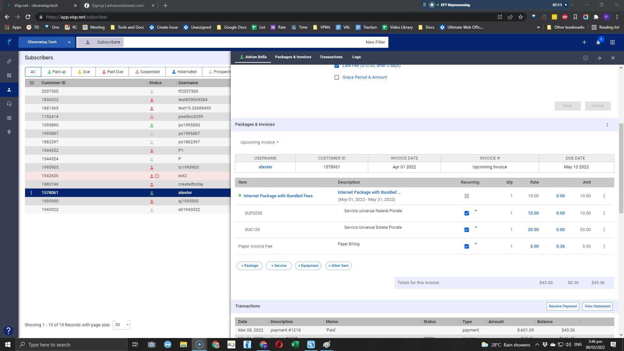Uncheck recurring for SUF0250 item
624x351 pixels.
pos(466,213)
